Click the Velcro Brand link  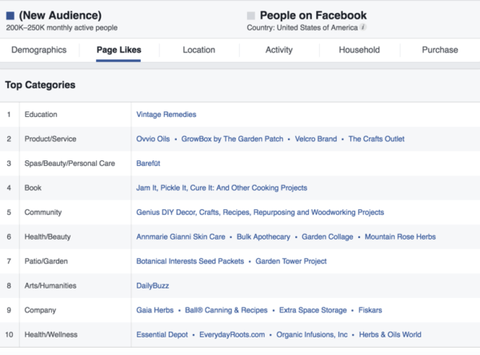pos(316,139)
